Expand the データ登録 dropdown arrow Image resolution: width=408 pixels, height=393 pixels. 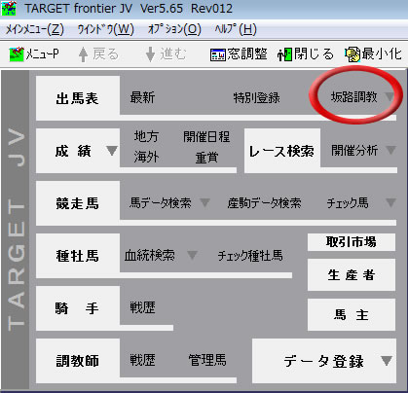coord(387,361)
